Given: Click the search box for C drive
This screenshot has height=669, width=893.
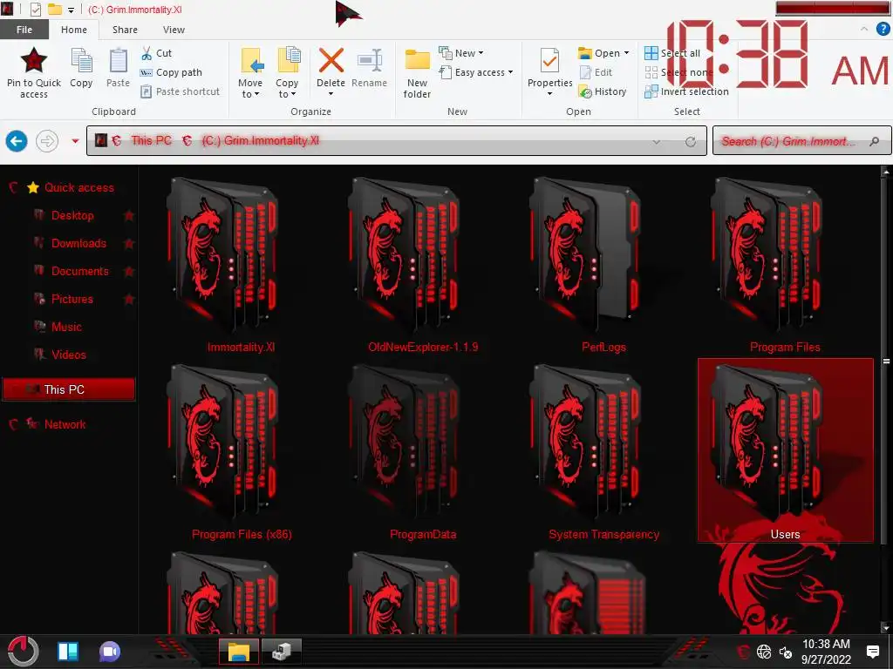Looking at the screenshot, I should [x=802, y=141].
